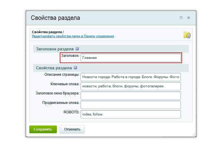Click the Заголовок окна браузера: label
The image size is (222, 148).
[x=57, y=93]
